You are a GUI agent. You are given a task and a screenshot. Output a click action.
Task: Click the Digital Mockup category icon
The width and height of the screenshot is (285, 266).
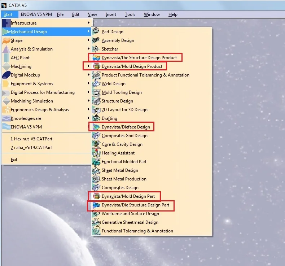pos(6,75)
